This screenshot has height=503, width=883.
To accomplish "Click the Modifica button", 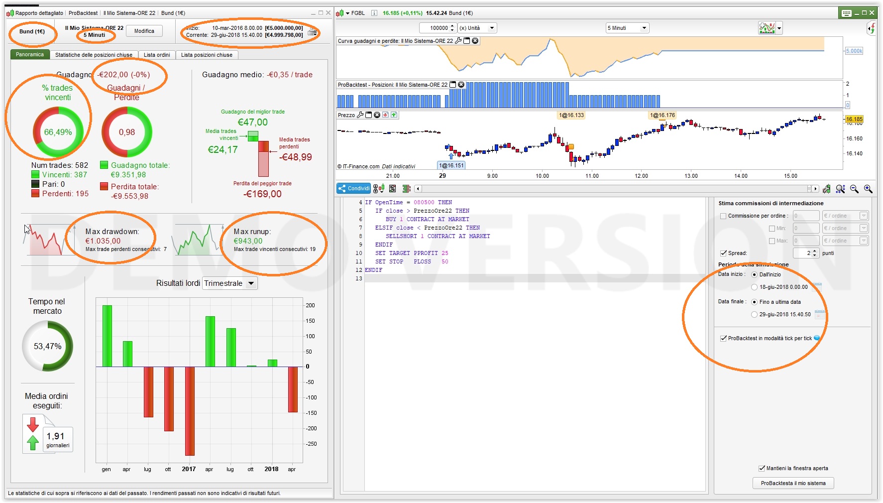I will click(144, 31).
